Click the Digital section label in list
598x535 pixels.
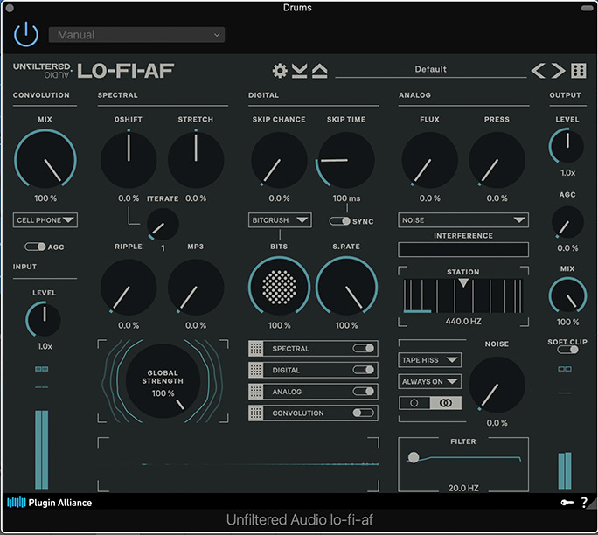286,371
